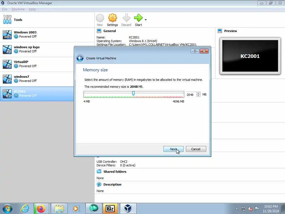Image resolution: width=285 pixels, height=214 pixels.
Task: Open the Shared folders section header
Action: click(115, 172)
